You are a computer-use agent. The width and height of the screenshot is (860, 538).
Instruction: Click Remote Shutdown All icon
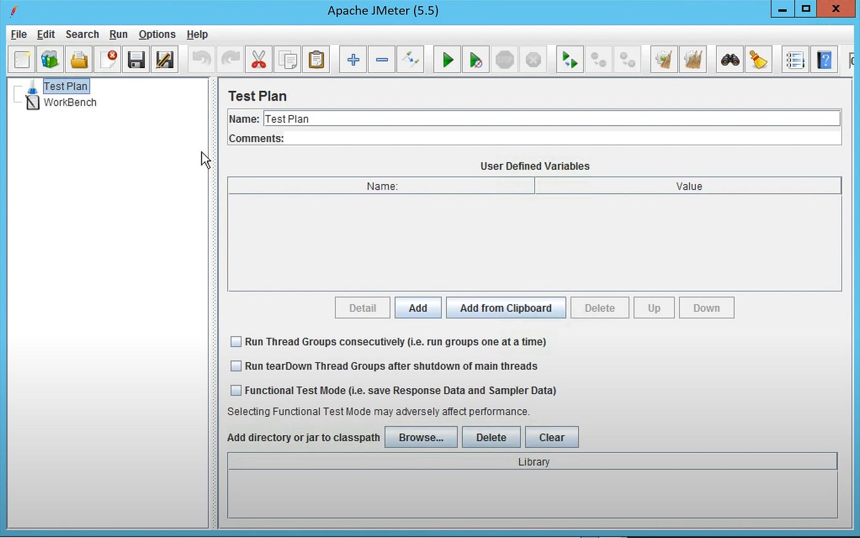tap(627, 60)
